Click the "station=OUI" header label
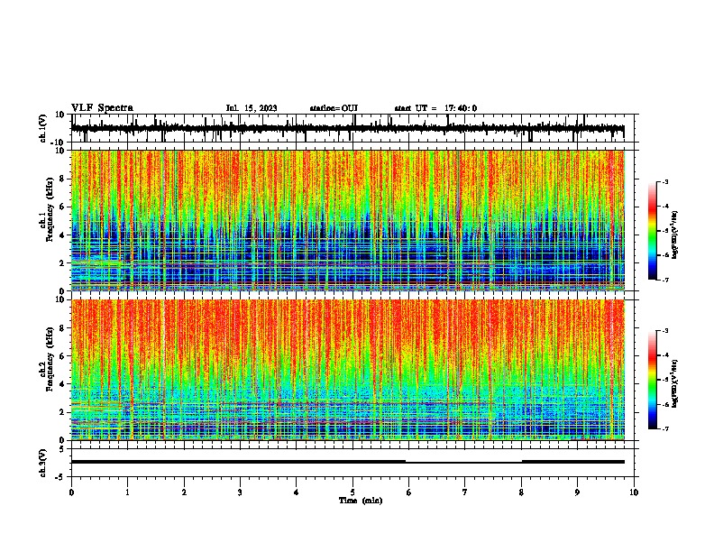The height and width of the screenshot is (552, 714). (x=334, y=108)
